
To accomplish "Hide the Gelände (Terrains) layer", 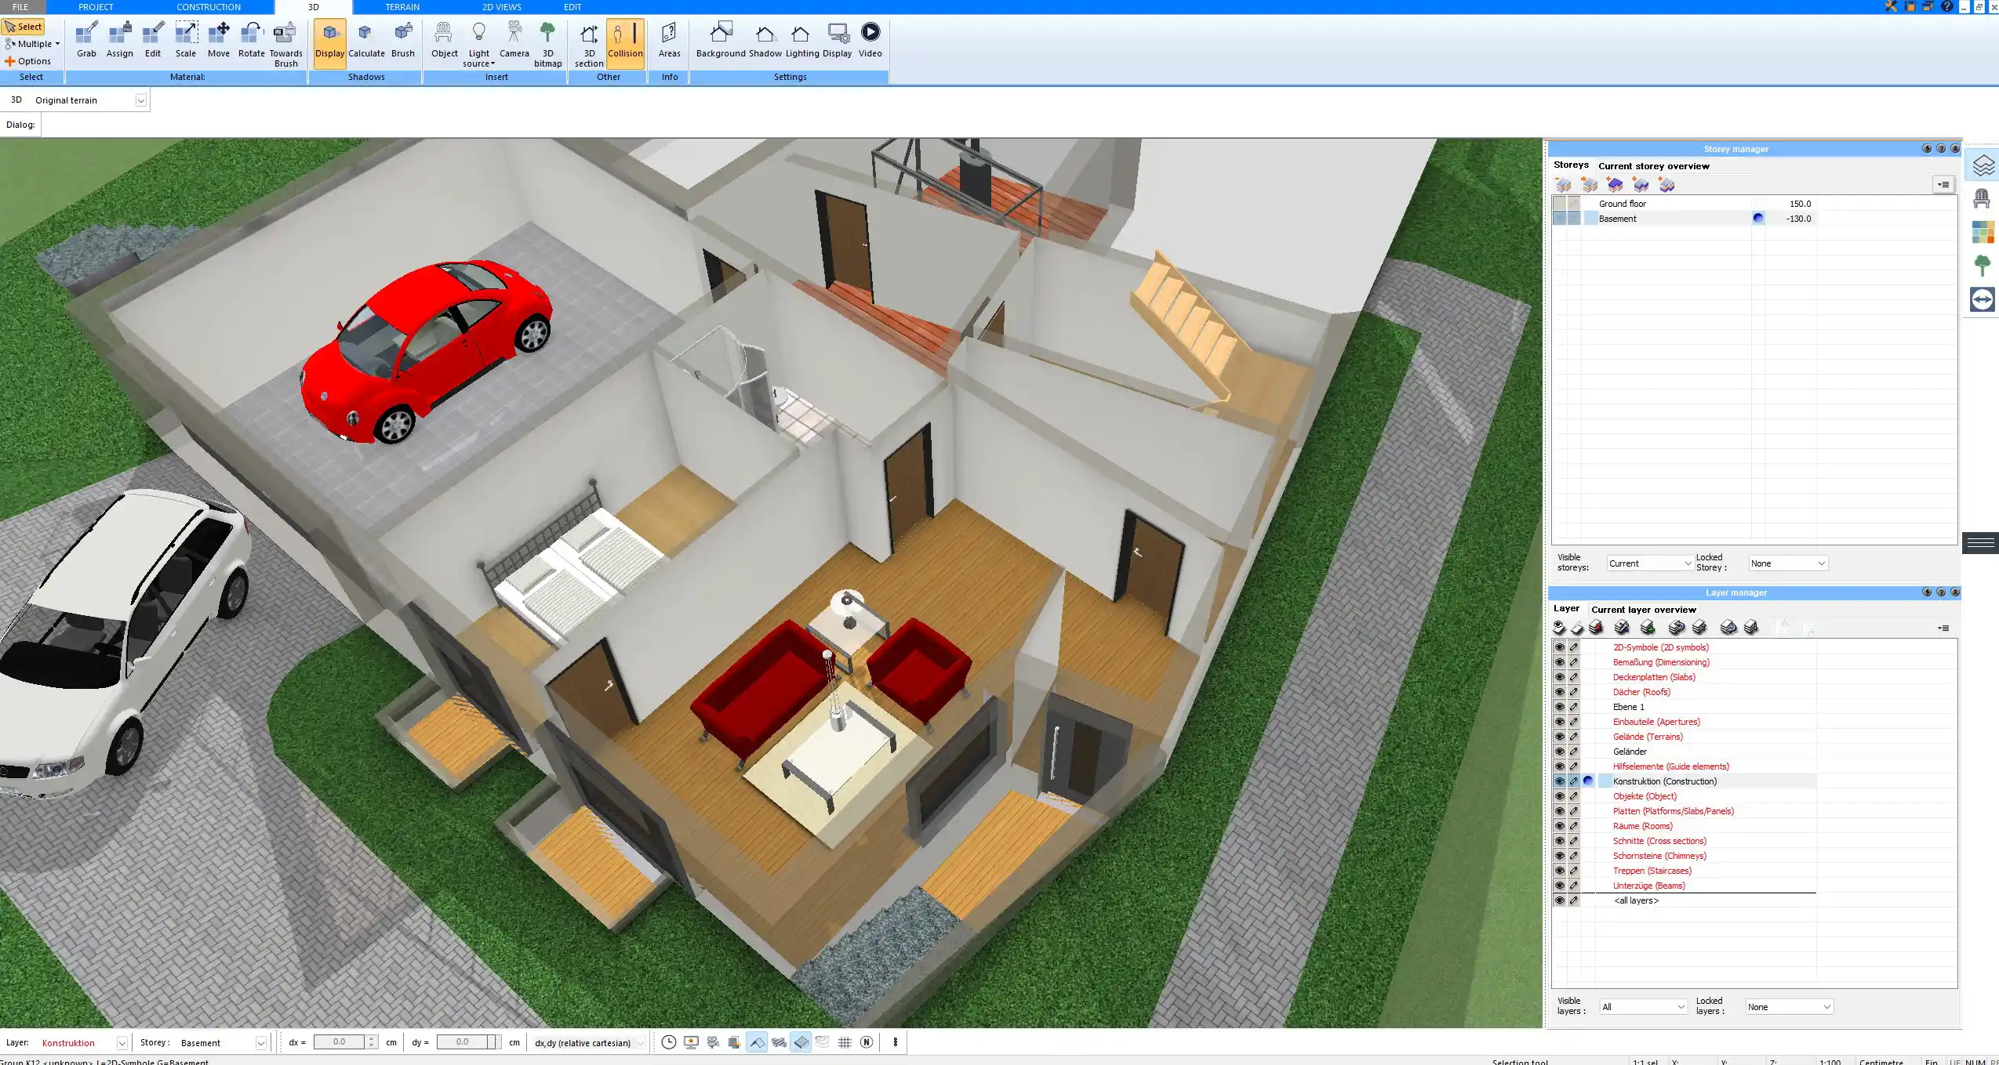I will pos(1559,737).
